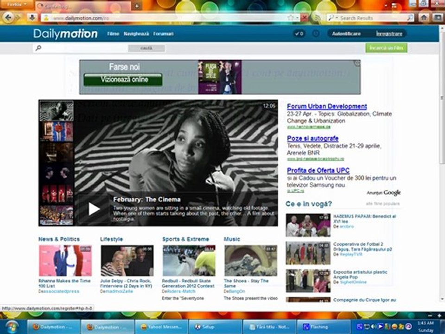Open the Rihanna Makes the Time 100 thumbnail

coord(65,260)
